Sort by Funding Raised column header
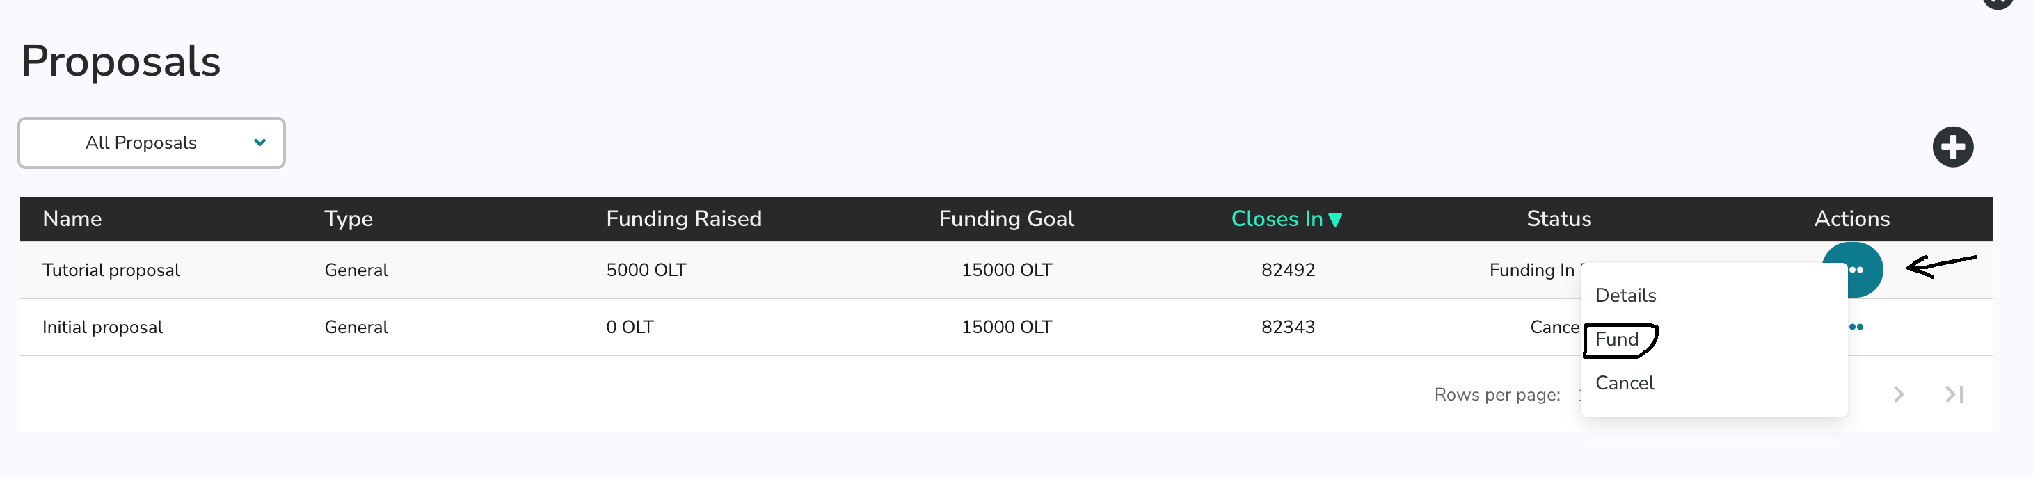The height and width of the screenshot is (477, 2033). [683, 218]
